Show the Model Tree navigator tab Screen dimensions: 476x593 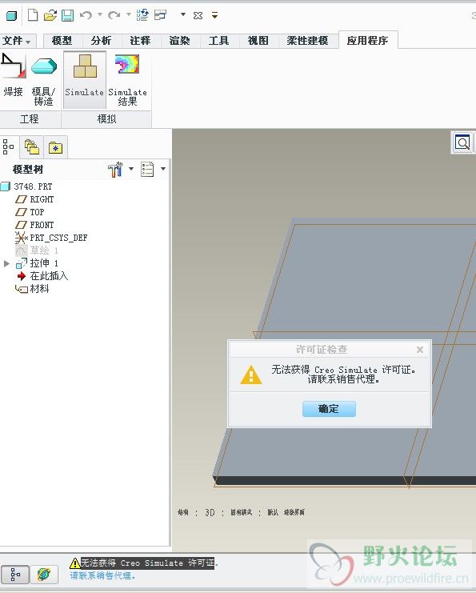8,146
